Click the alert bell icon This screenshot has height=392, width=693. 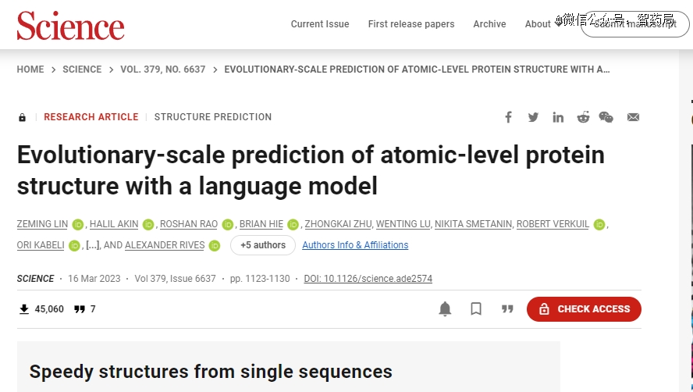[445, 309]
